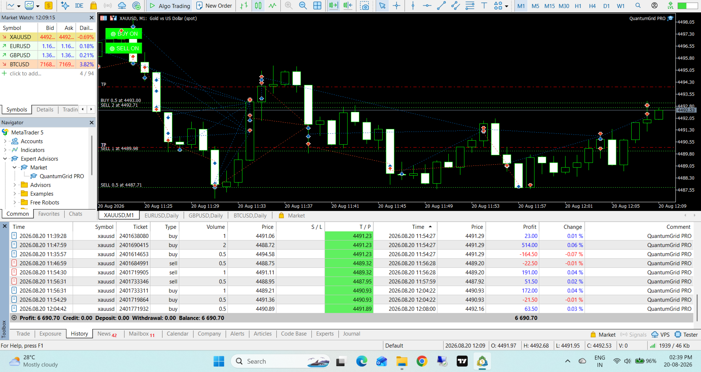Image resolution: width=701 pixels, height=372 pixels.
Task: Expand the Advisors folder in Navigator
Action: tap(14, 185)
